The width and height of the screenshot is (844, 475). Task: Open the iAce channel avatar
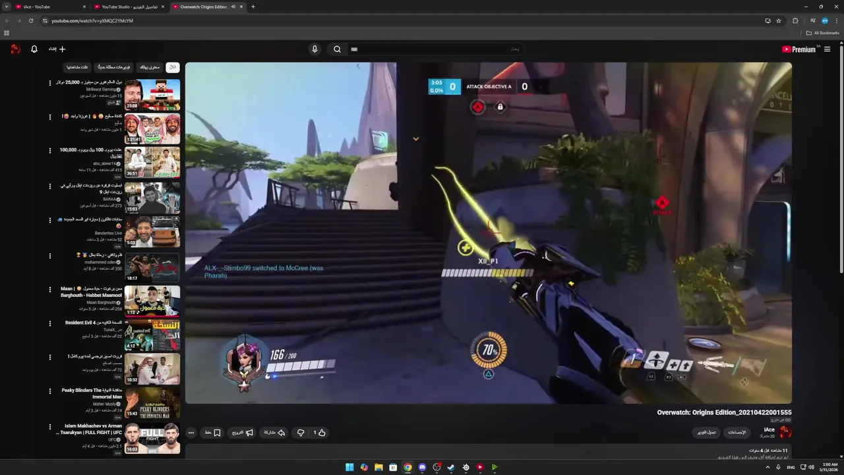pos(785,432)
